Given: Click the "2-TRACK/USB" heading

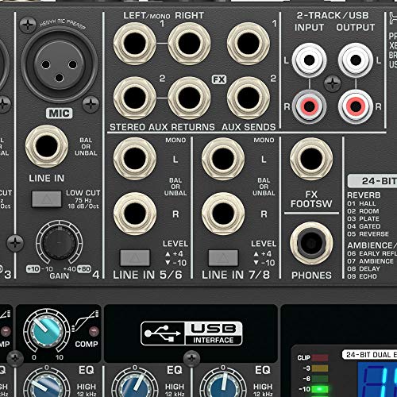Looking at the screenshot, I should click(333, 15).
